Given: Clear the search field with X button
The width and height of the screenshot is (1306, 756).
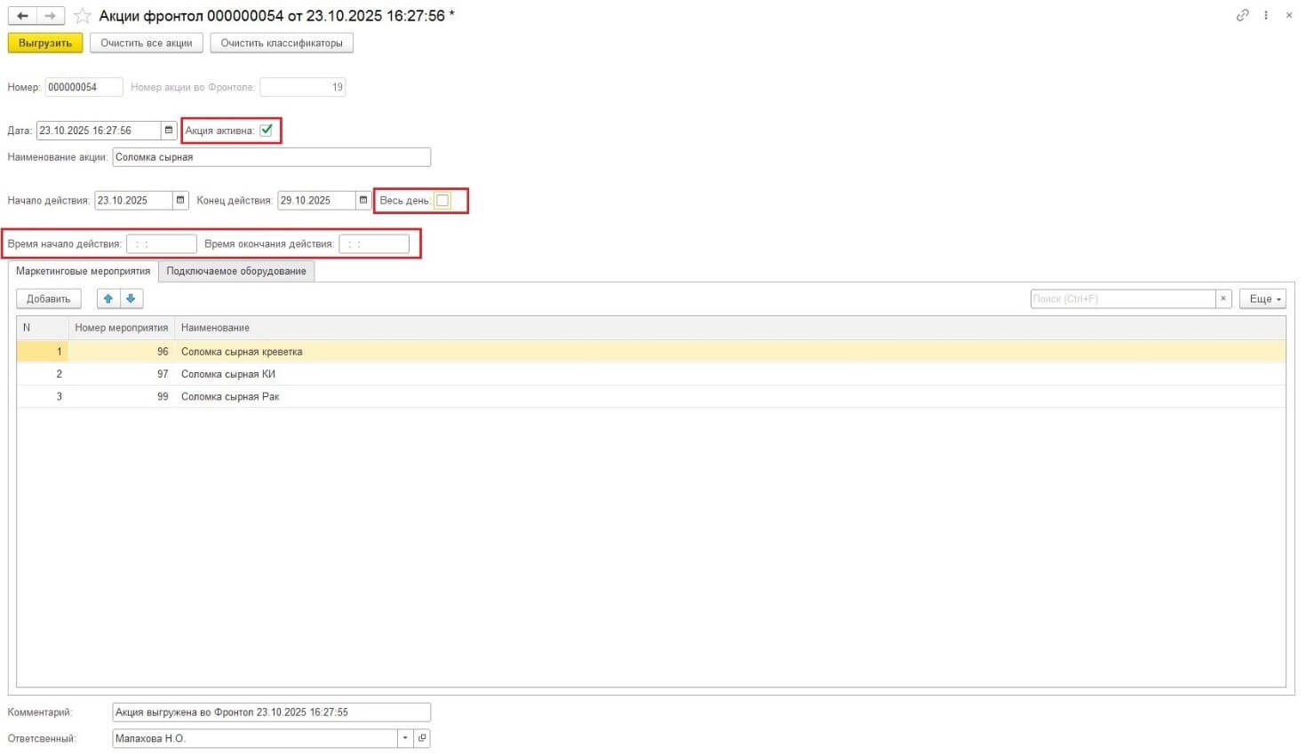Looking at the screenshot, I should coord(1223,298).
